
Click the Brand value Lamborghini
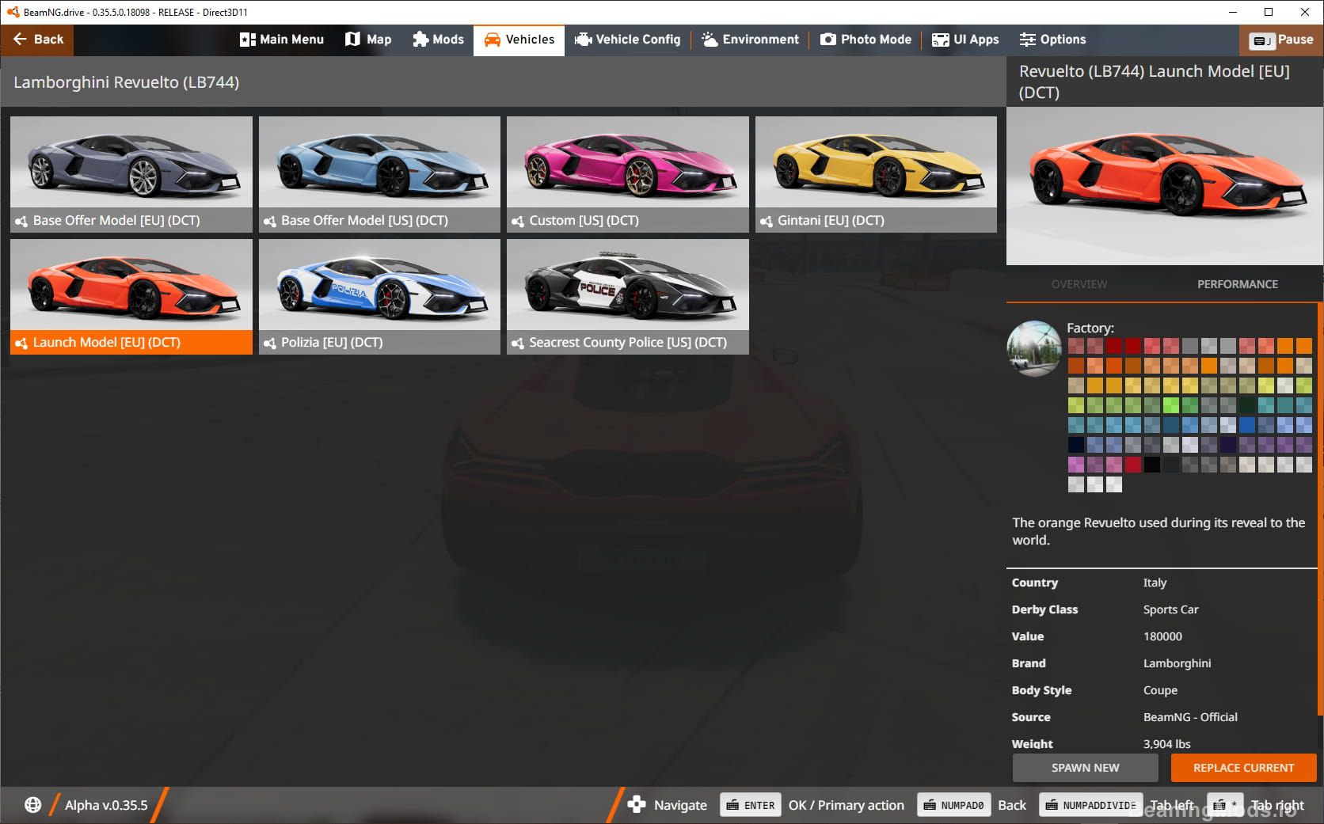tap(1177, 663)
